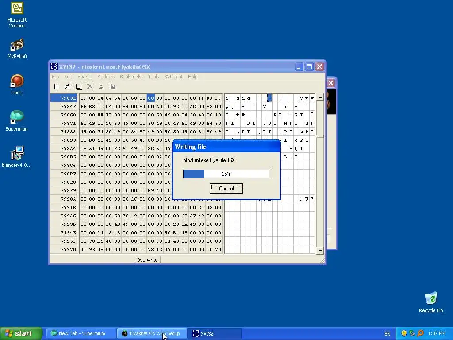Switch to XVI32 taskbar button
453x340 pixels.
(x=215, y=333)
